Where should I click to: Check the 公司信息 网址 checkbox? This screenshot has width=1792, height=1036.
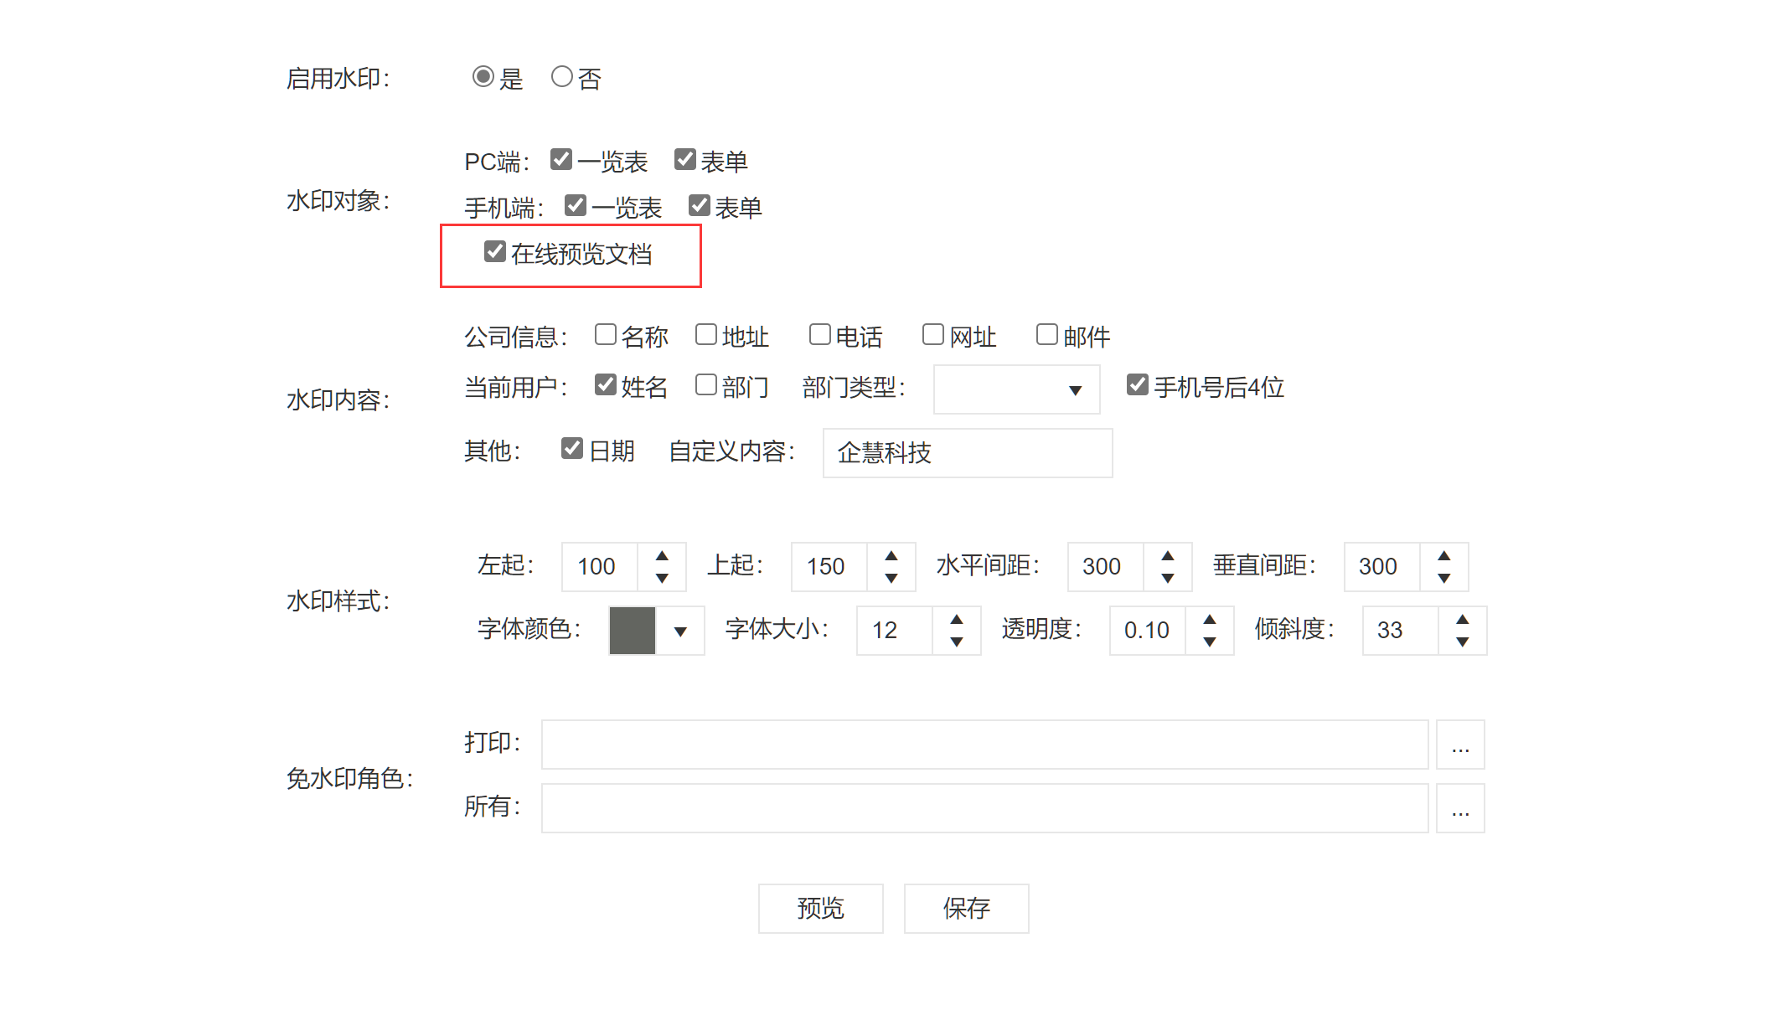tap(932, 335)
